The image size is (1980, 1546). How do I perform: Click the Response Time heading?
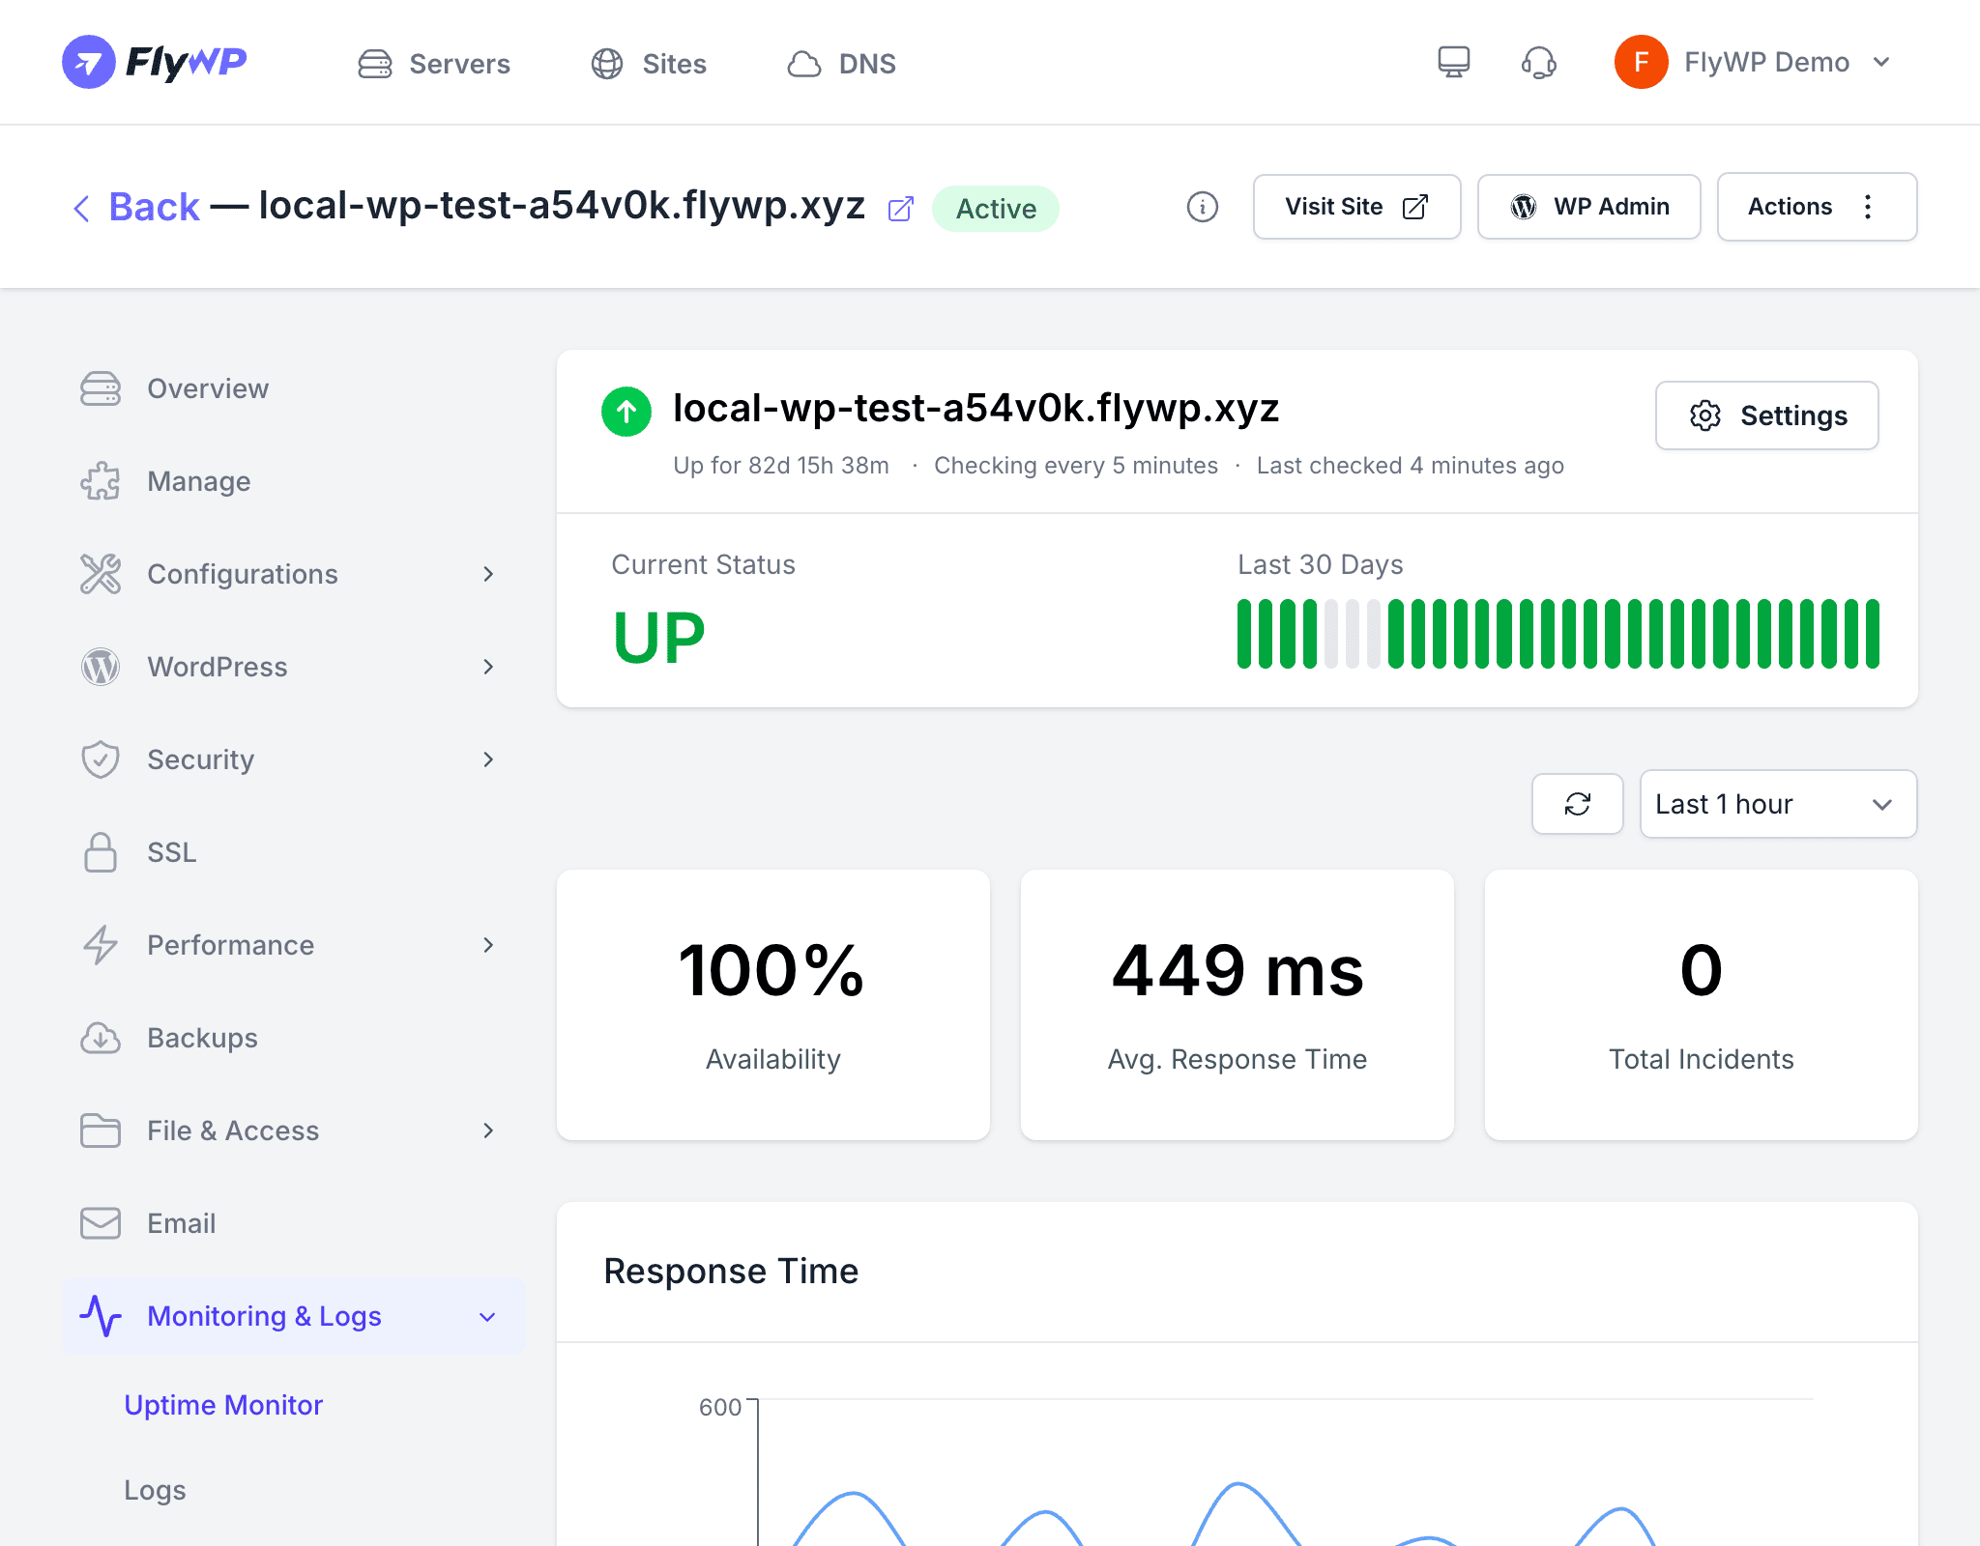[731, 1272]
